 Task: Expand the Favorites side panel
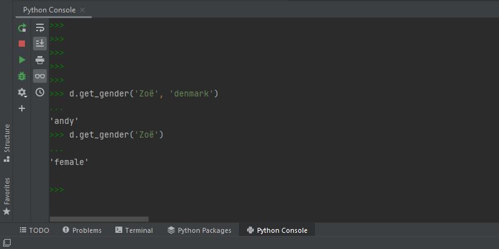(x=7, y=195)
